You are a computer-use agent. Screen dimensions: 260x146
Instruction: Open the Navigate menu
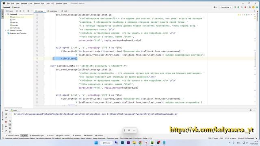(24, 3)
